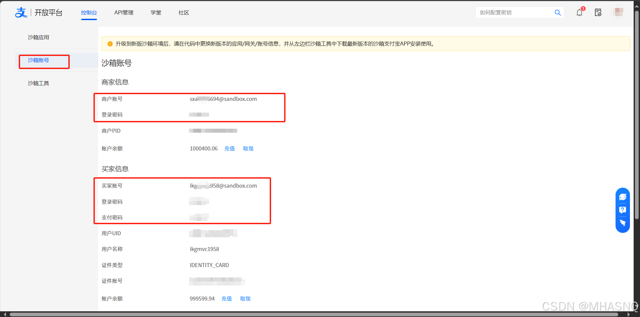640x317 pixels.
Task: Click the merchant balance 1000400.06
Action: [x=204, y=148]
